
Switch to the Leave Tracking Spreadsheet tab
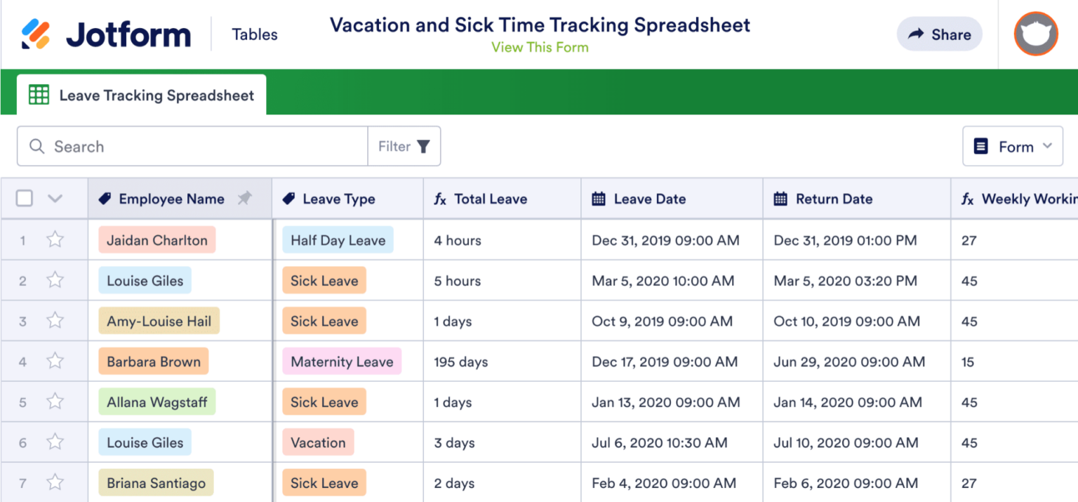pos(140,95)
